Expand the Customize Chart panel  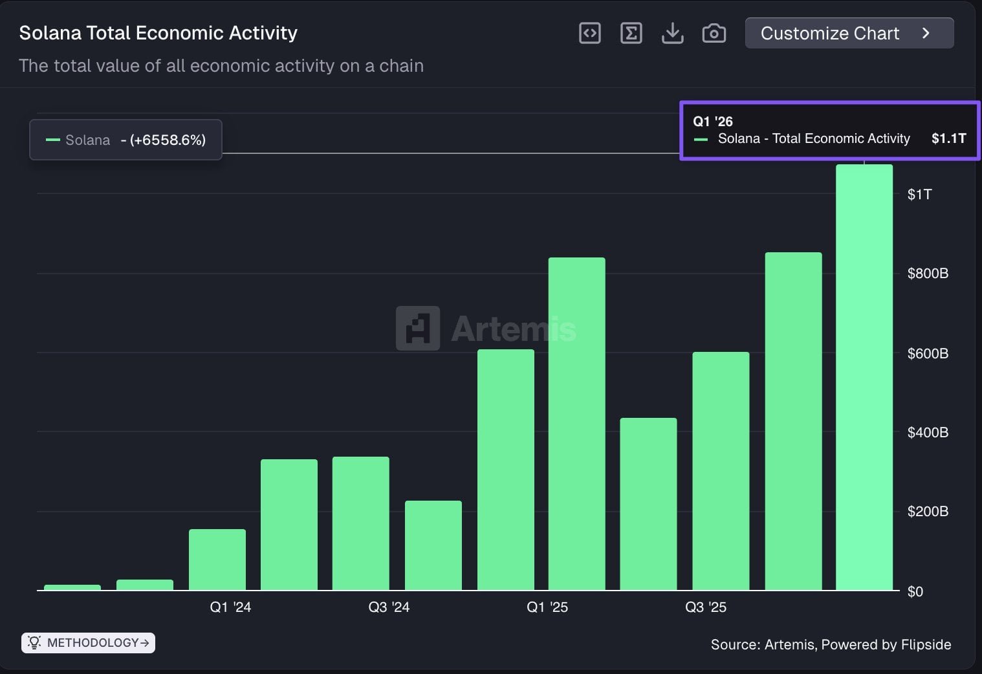(x=849, y=32)
